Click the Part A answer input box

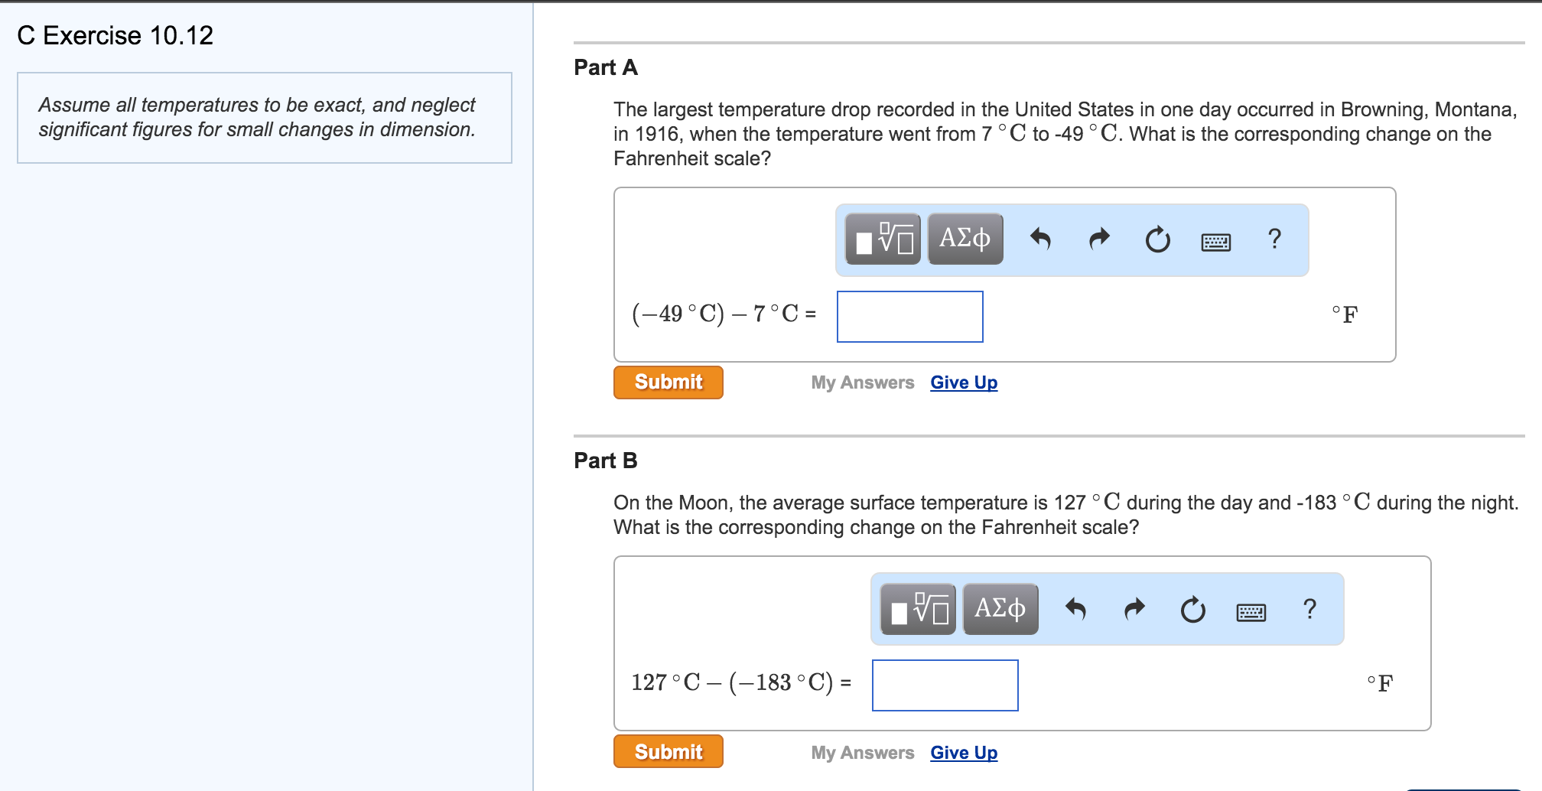coord(909,316)
